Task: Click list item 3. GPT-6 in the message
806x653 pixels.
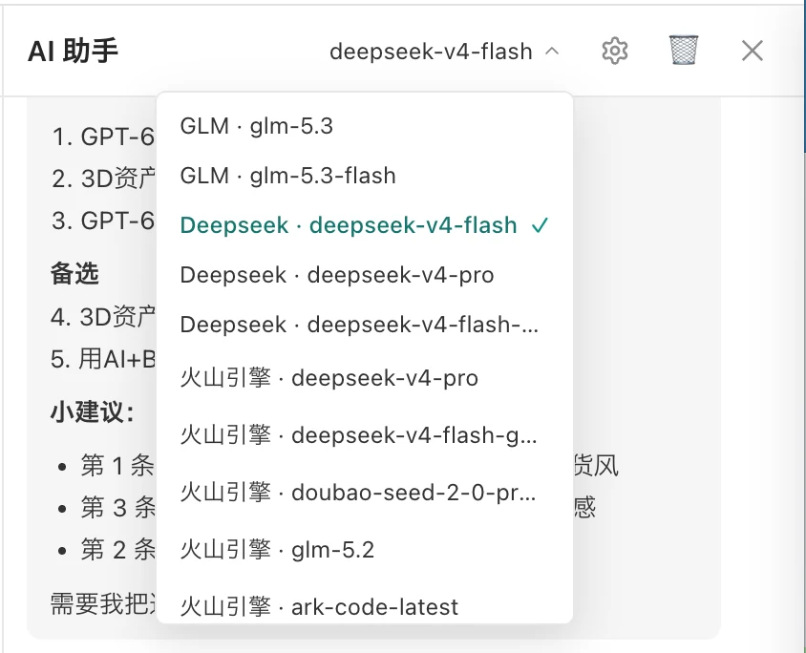Action: point(103,221)
